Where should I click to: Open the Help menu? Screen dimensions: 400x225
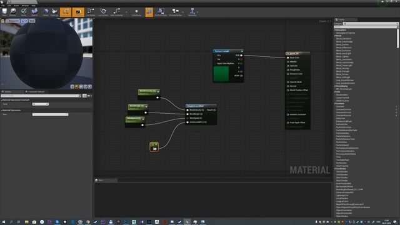(33, 6)
